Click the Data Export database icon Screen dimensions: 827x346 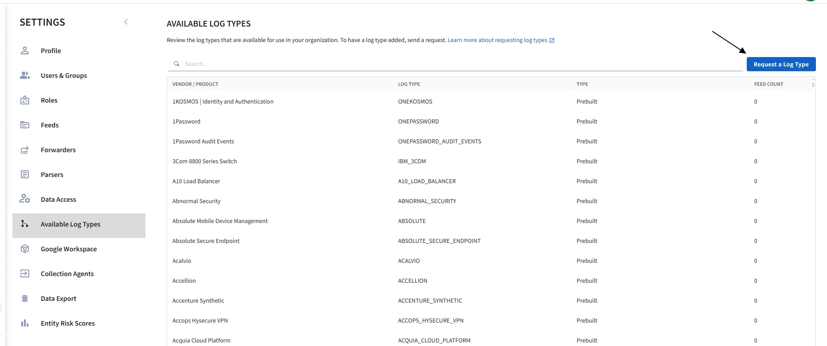coord(25,298)
